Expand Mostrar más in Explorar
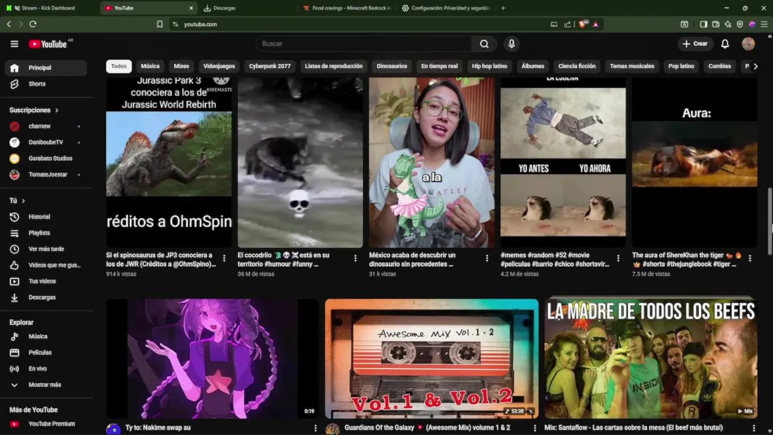 (46, 385)
